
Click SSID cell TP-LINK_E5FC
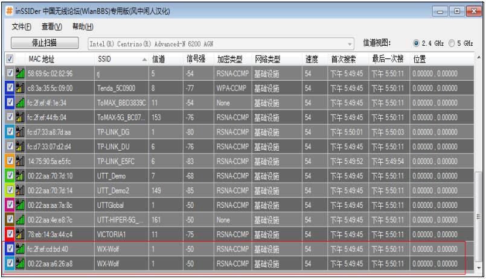point(115,161)
